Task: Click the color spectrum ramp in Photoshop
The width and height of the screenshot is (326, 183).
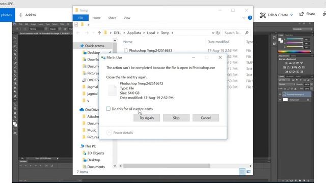Action: click(x=294, y=51)
